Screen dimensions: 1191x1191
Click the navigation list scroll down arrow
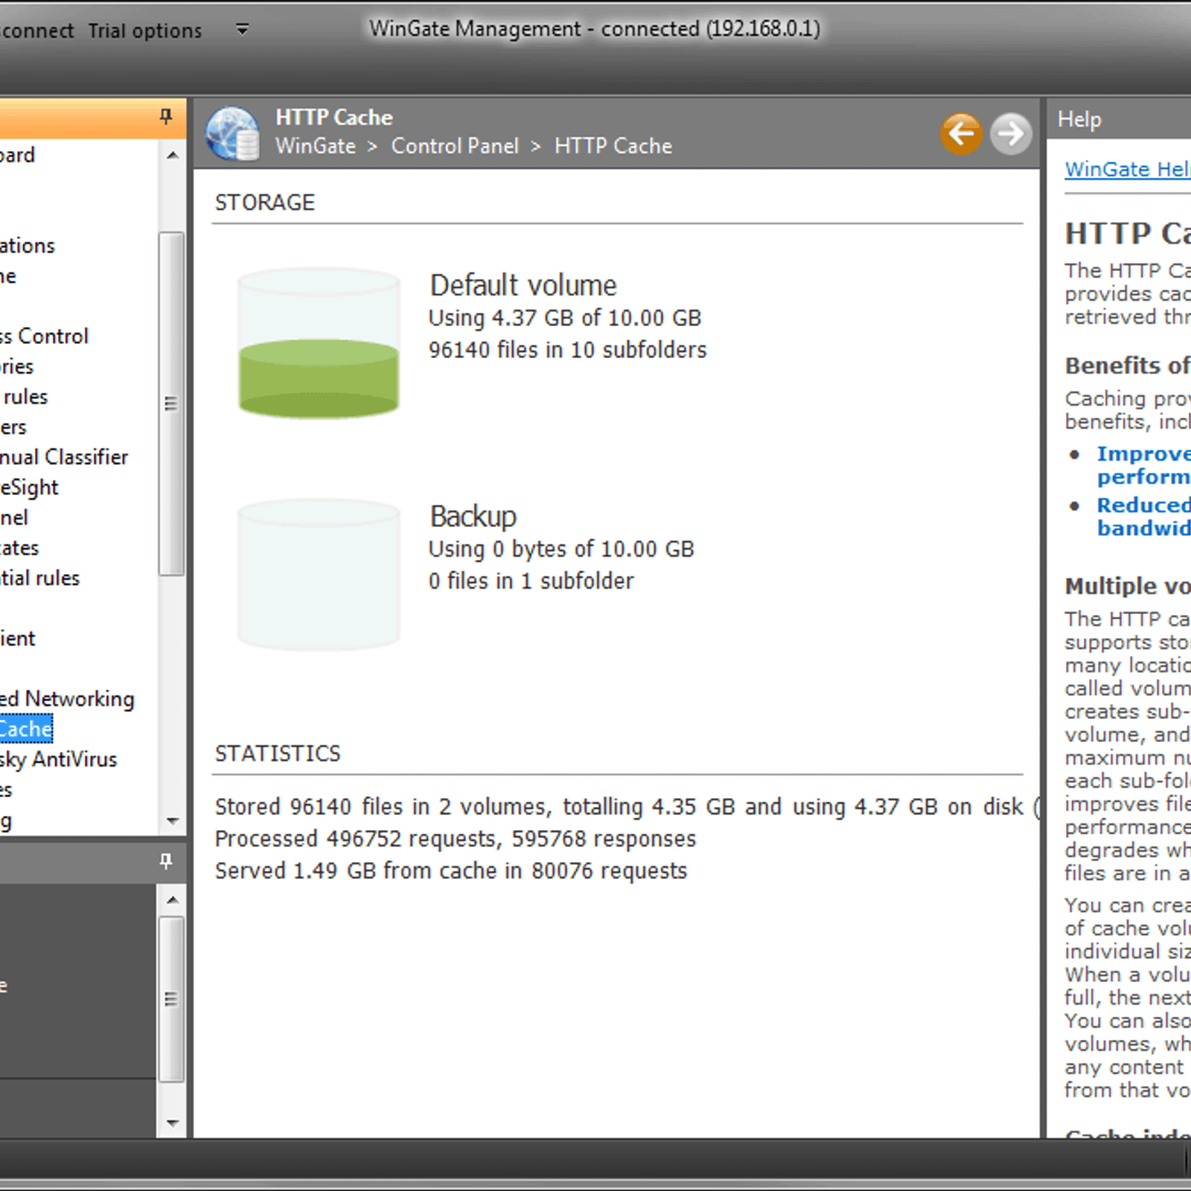click(x=173, y=821)
